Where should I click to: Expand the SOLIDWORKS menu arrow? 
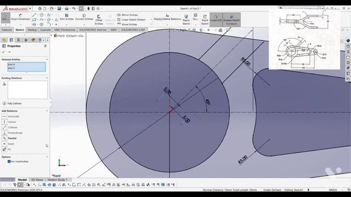point(30,9)
